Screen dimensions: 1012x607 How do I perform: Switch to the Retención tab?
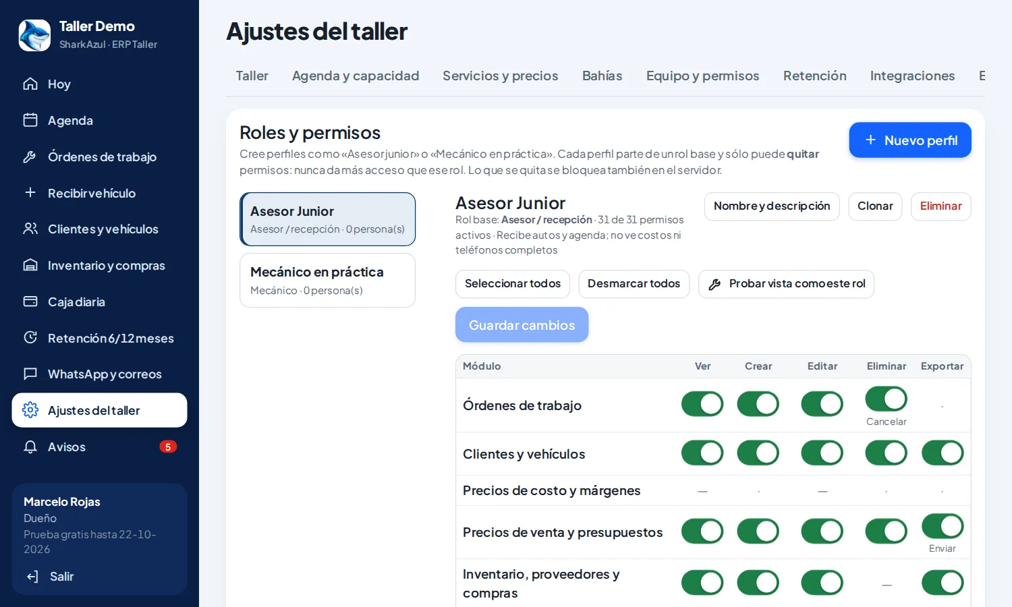815,76
